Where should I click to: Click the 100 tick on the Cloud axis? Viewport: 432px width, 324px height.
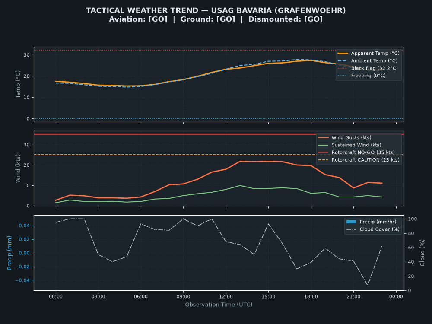[x=413, y=219]
